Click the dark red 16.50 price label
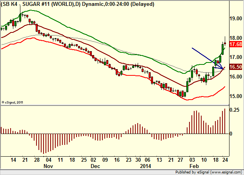The image size is (244, 175). tap(236, 67)
